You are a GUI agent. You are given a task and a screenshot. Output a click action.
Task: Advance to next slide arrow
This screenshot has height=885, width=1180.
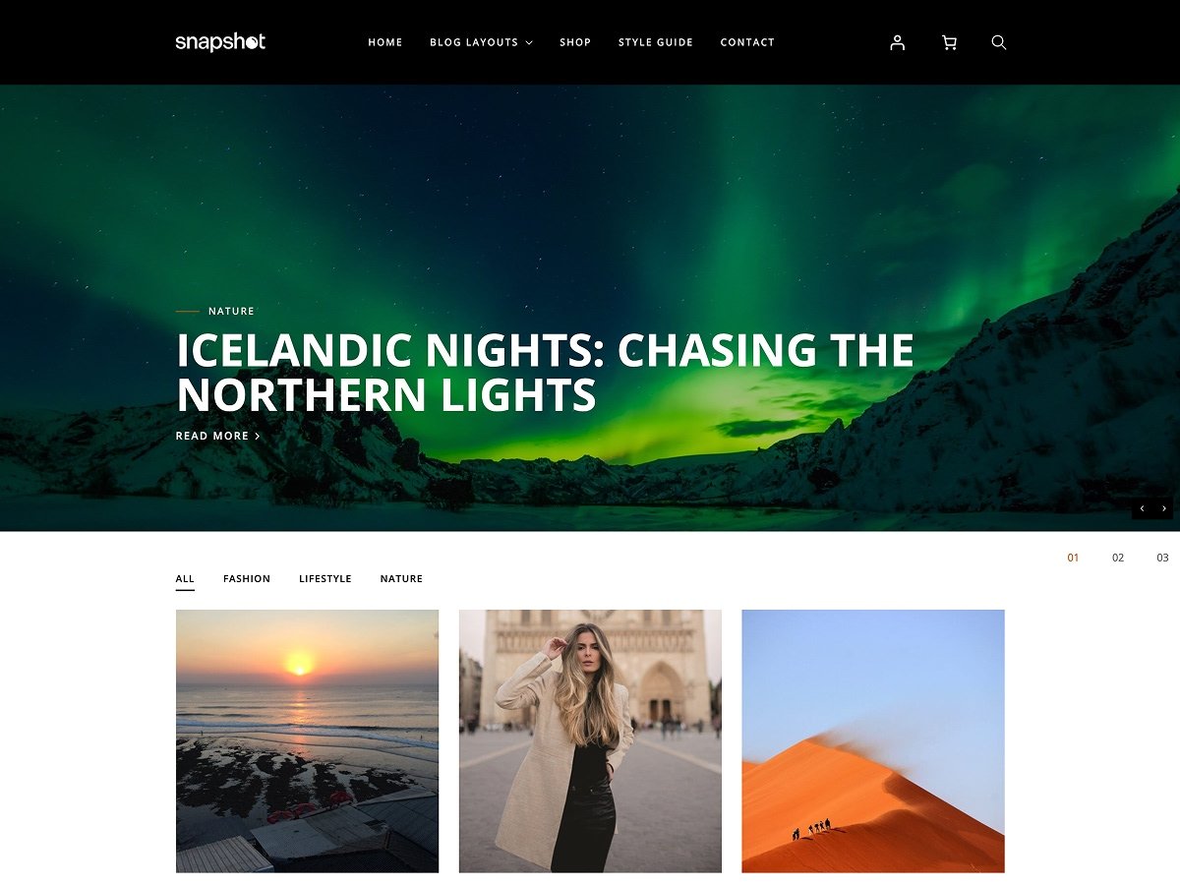click(1163, 508)
